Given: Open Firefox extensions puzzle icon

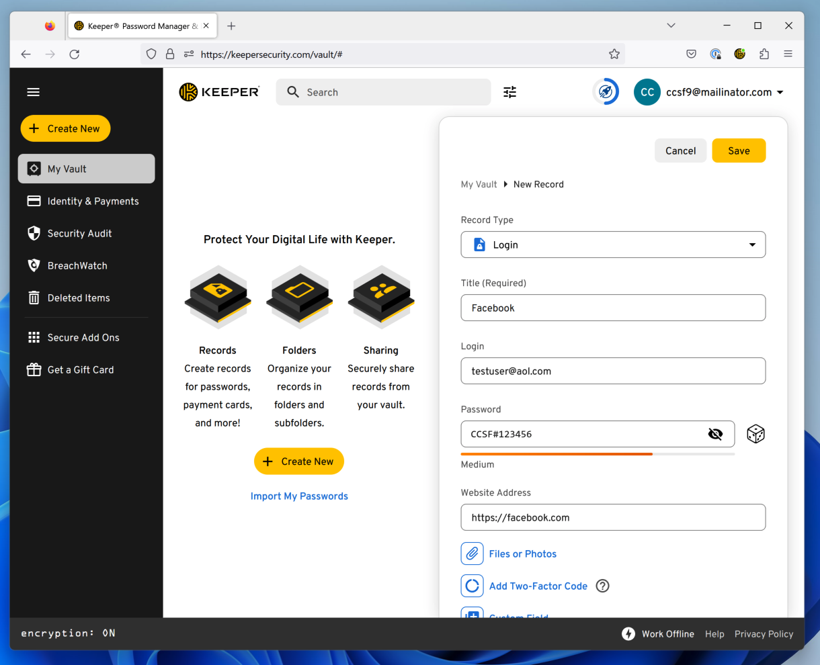Looking at the screenshot, I should click(764, 54).
